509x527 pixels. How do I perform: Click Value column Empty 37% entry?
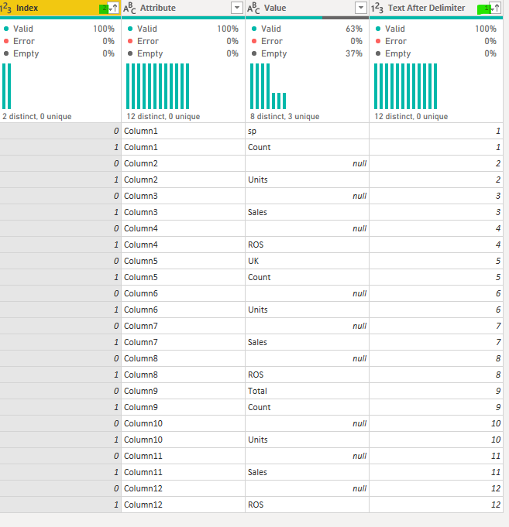point(307,53)
